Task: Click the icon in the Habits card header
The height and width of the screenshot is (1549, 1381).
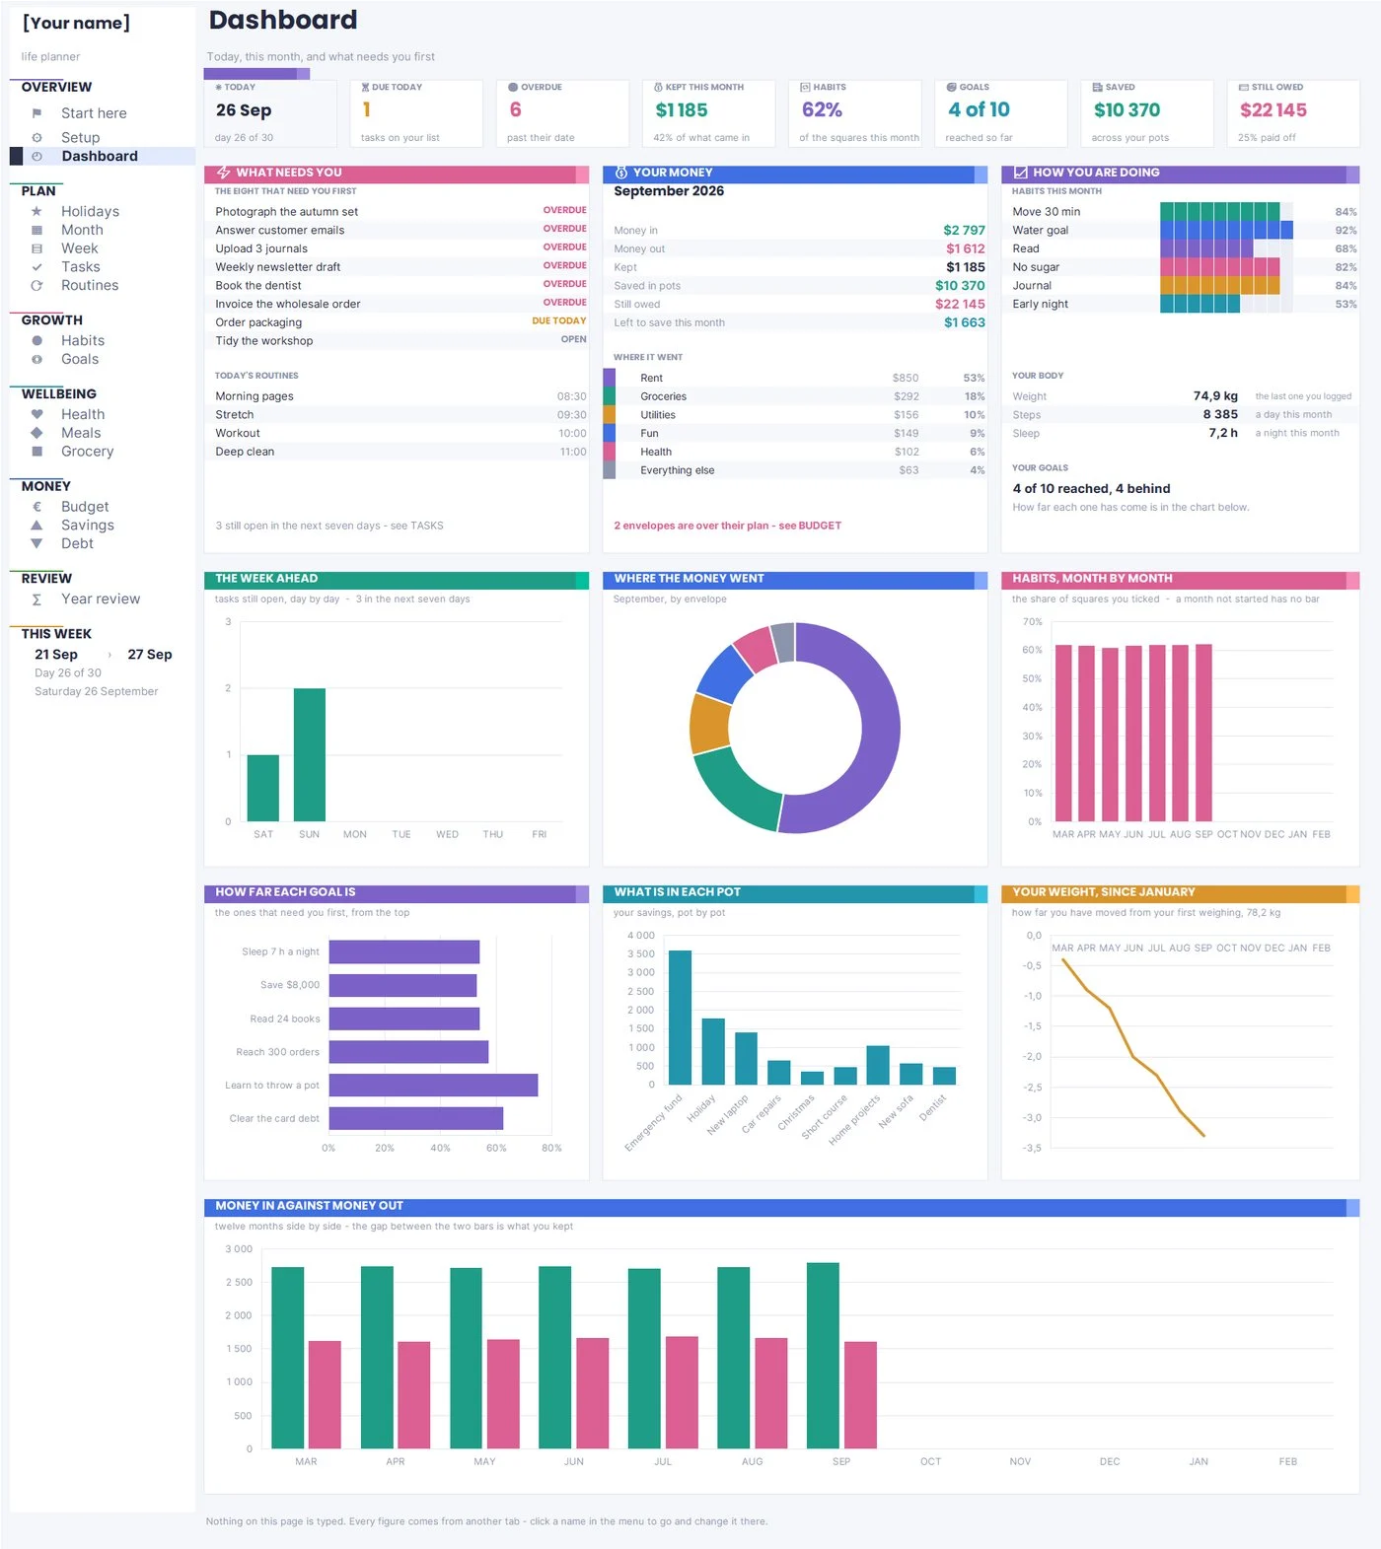Action: (805, 87)
